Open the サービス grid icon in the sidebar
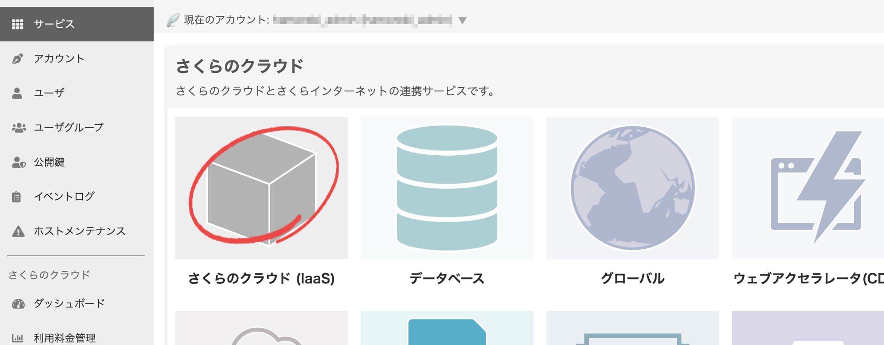This screenshot has height=345, width=884. (x=18, y=24)
